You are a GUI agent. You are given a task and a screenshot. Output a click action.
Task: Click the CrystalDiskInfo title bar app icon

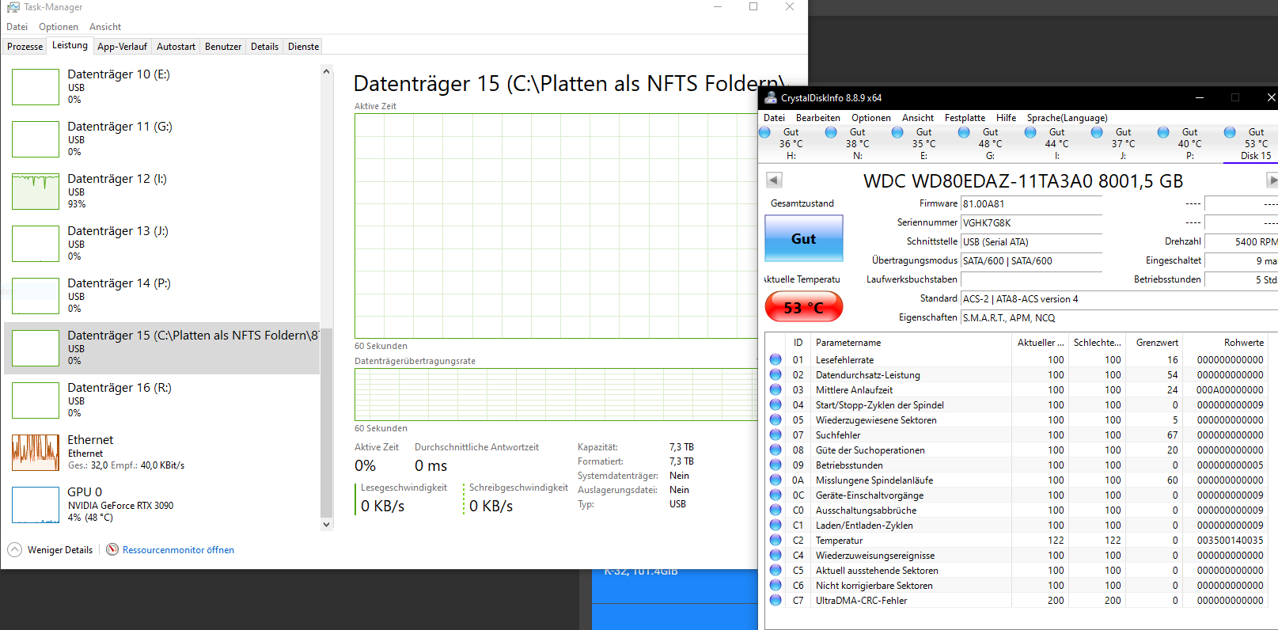tap(771, 97)
